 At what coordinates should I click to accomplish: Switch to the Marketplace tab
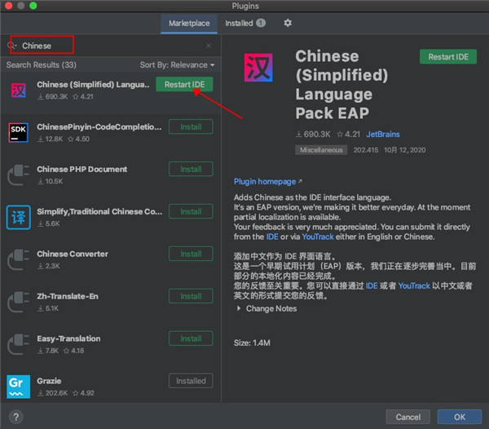189,24
